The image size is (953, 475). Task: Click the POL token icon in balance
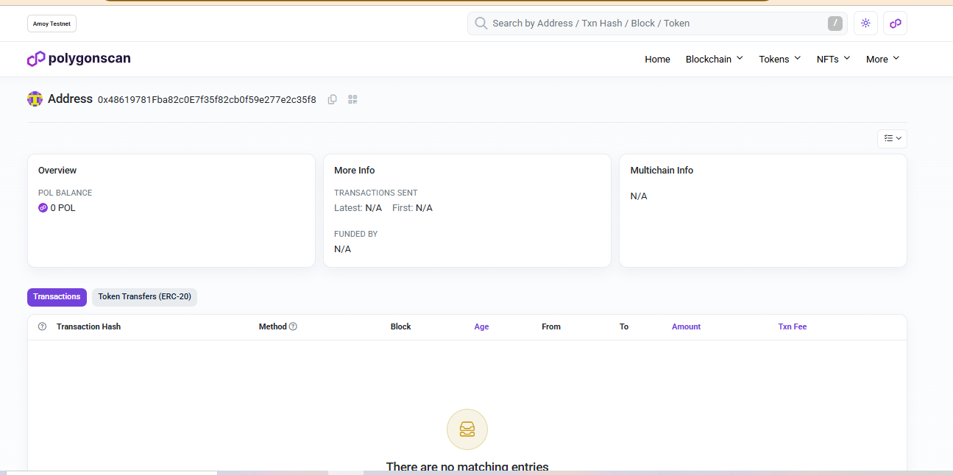[43, 208]
